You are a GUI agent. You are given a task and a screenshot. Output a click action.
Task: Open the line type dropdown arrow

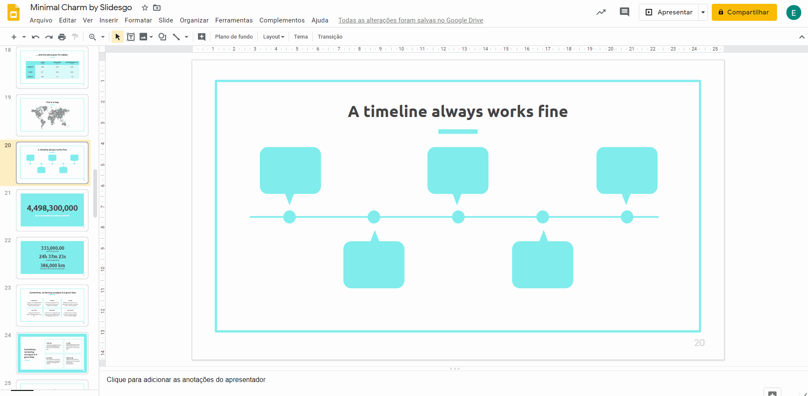pos(187,37)
